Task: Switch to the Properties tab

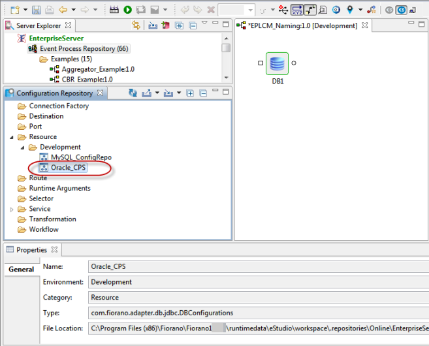Action: 31,250
